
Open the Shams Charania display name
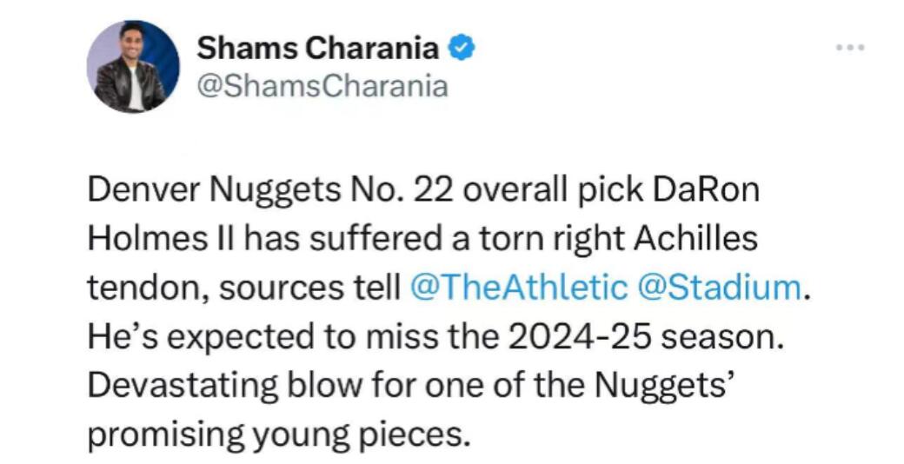click(x=317, y=49)
